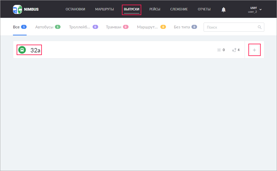The image size is (277, 171).
Task: Click the green bus icon of route 32a
Action: 22,50
